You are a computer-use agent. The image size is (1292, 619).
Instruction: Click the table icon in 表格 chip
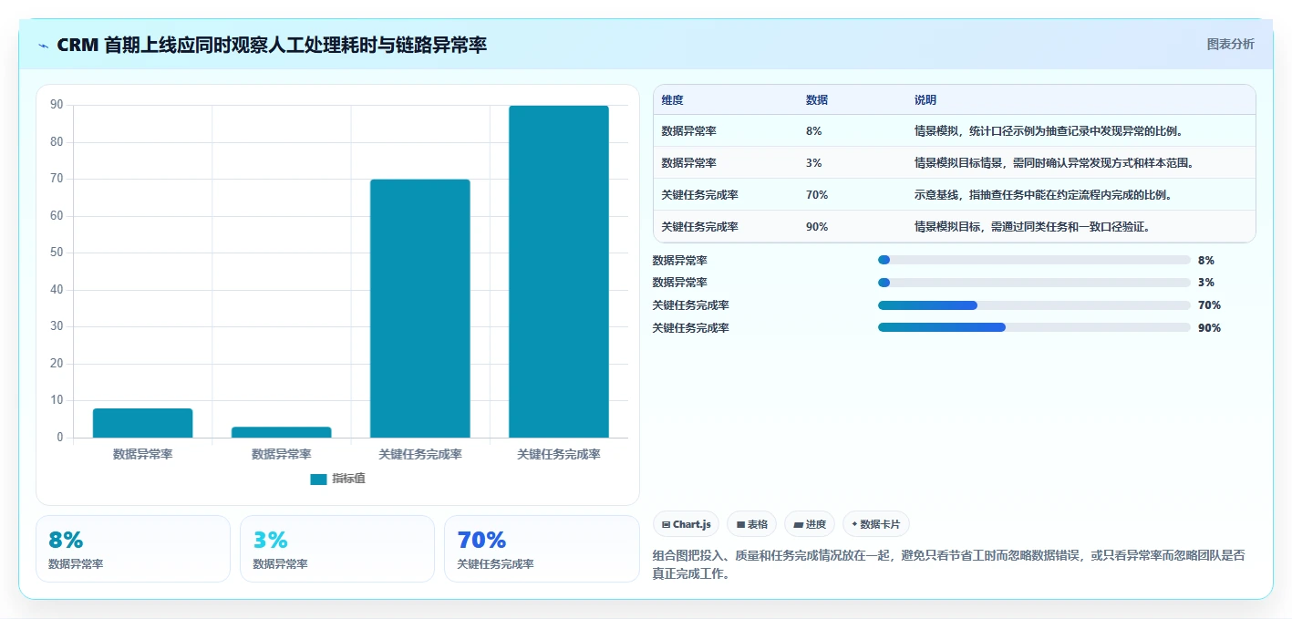741,524
